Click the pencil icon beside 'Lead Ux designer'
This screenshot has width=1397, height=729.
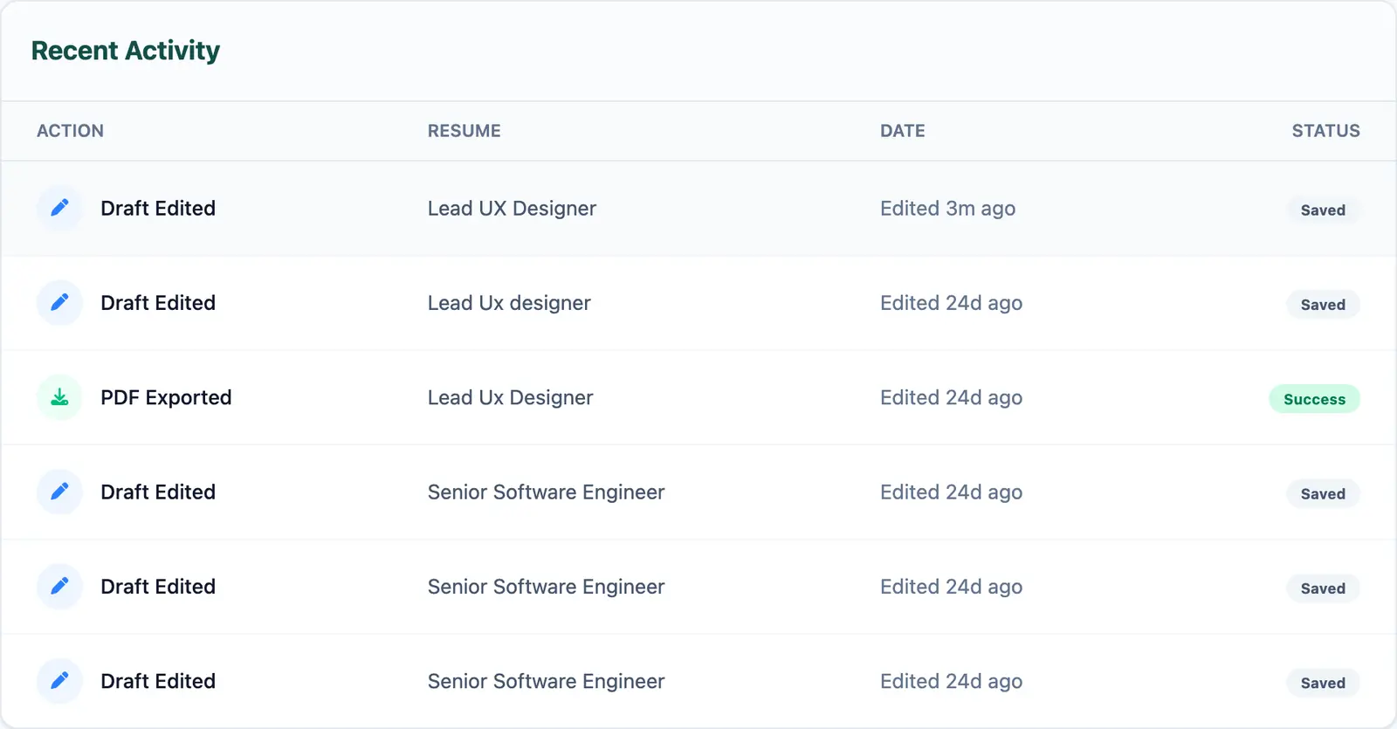[59, 303]
